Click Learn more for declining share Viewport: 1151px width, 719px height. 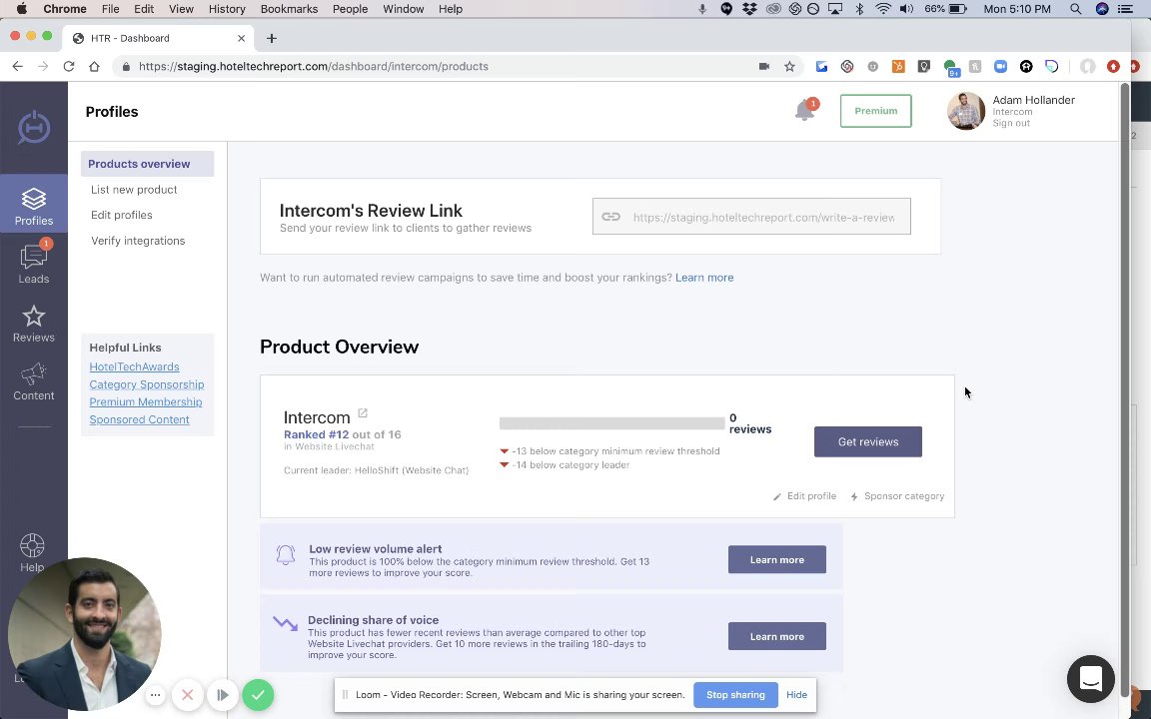tap(776, 637)
